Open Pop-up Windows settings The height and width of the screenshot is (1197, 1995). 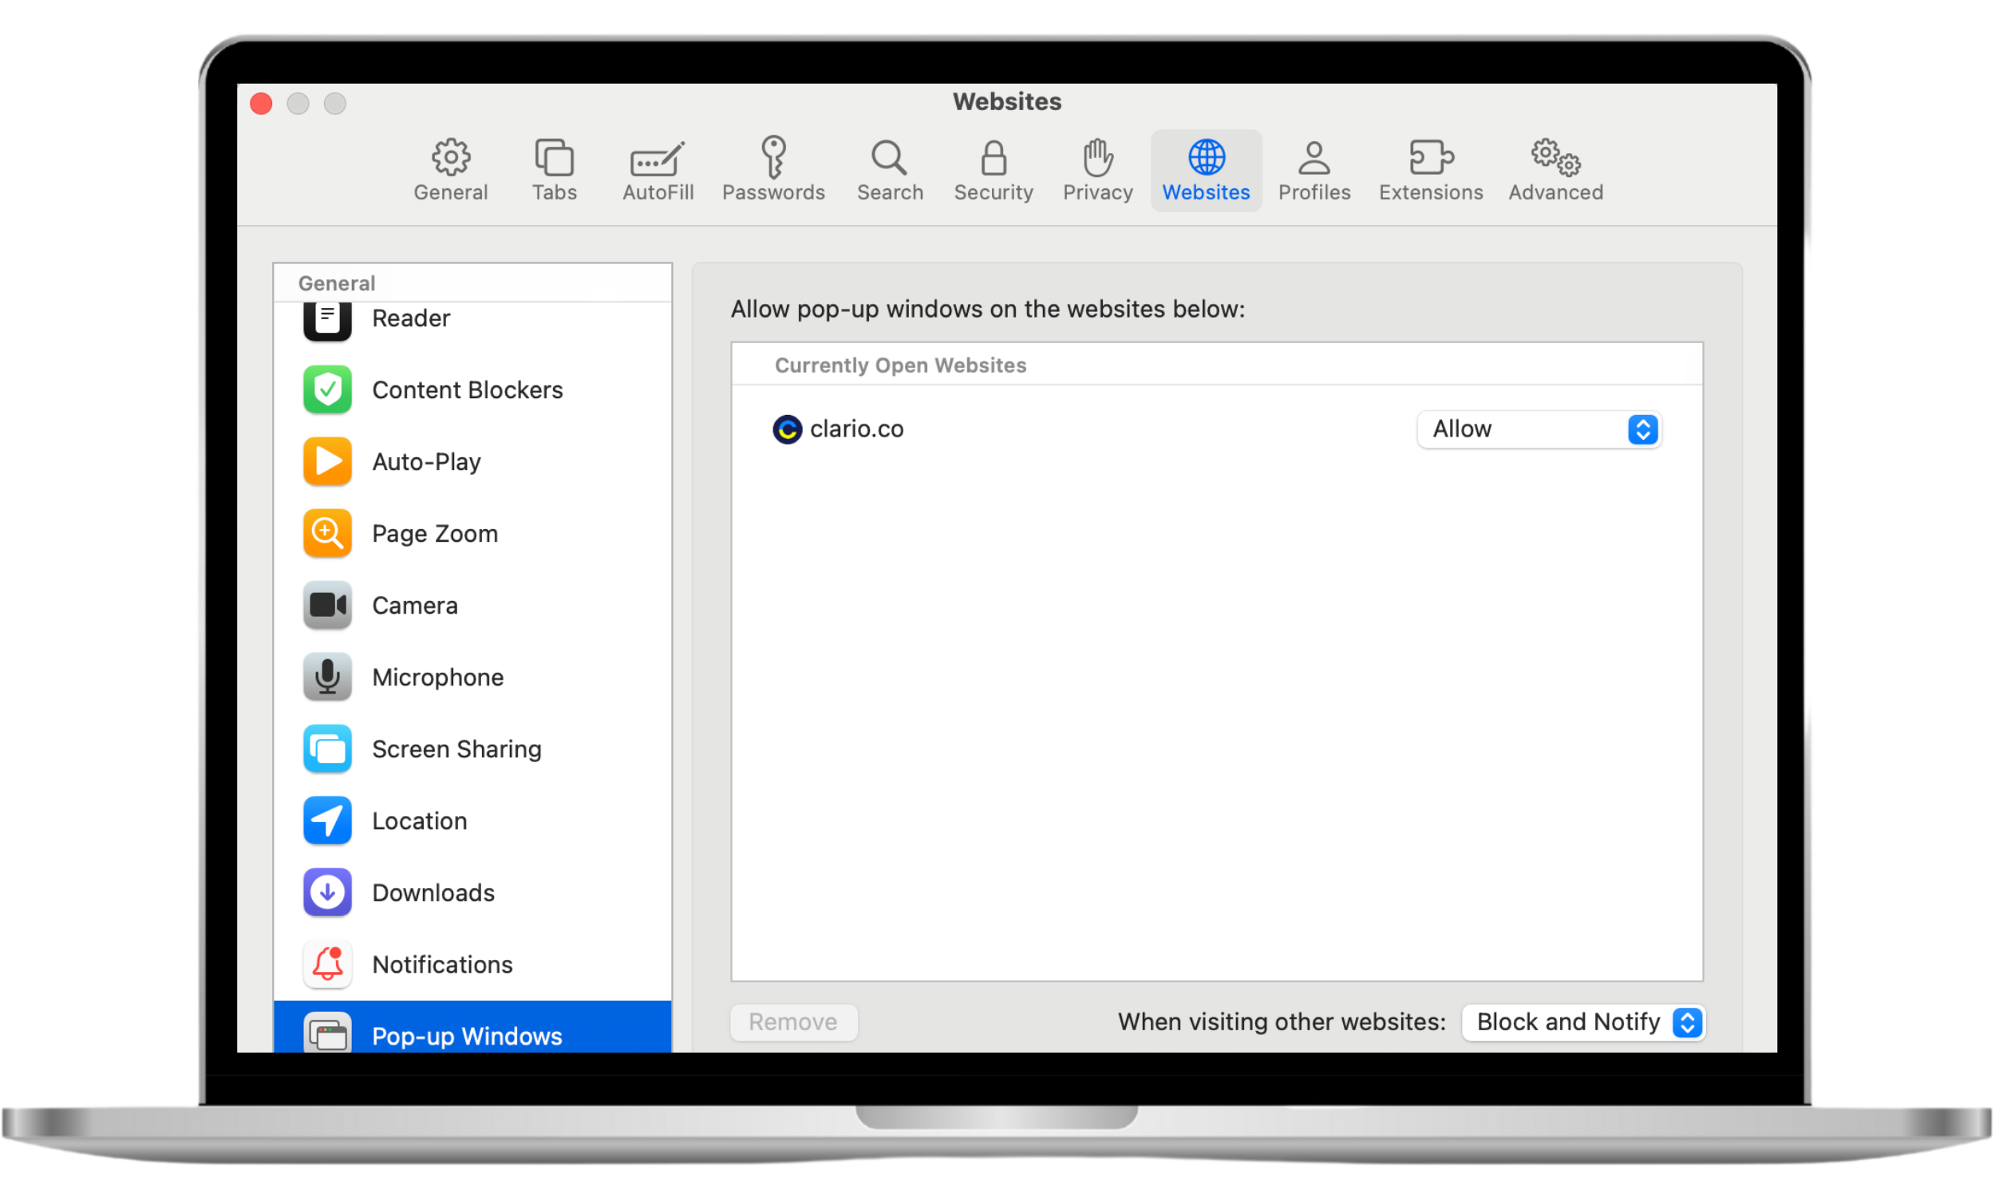pyautogui.click(x=468, y=1035)
